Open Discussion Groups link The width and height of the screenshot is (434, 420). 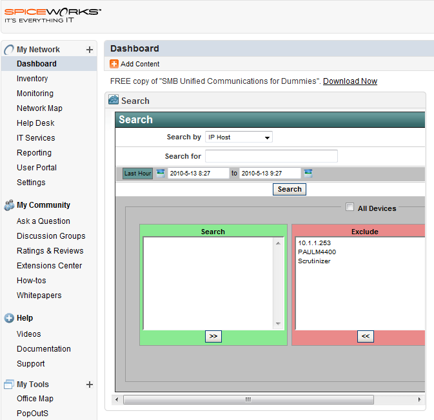51,236
